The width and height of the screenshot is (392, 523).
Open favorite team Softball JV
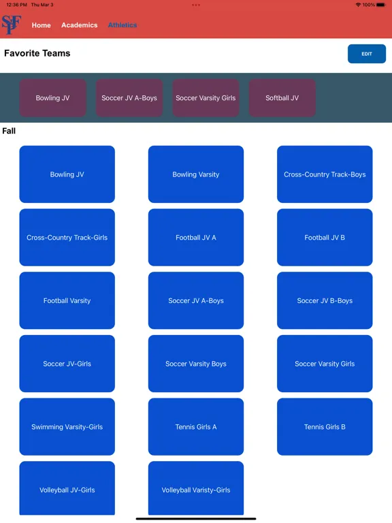coord(282,98)
